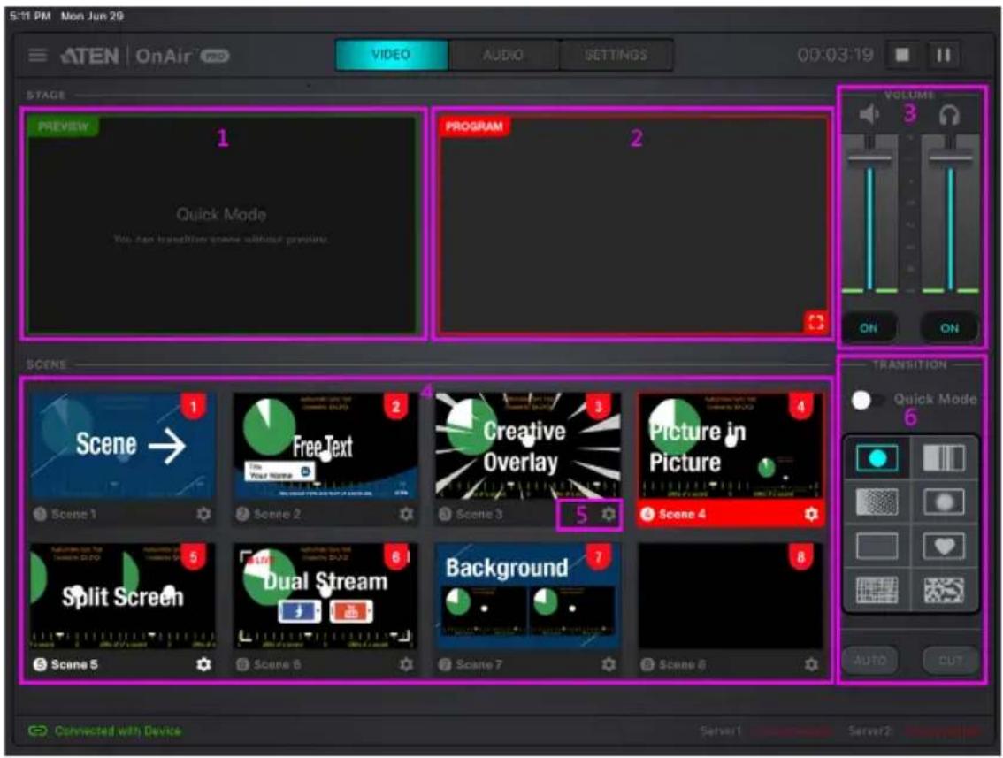Viewport: 1003px width, 758px height.
Task: Select the Dual Stream Scene 6 thumbnail
Action: pyautogui.click(x=325, y=596)
